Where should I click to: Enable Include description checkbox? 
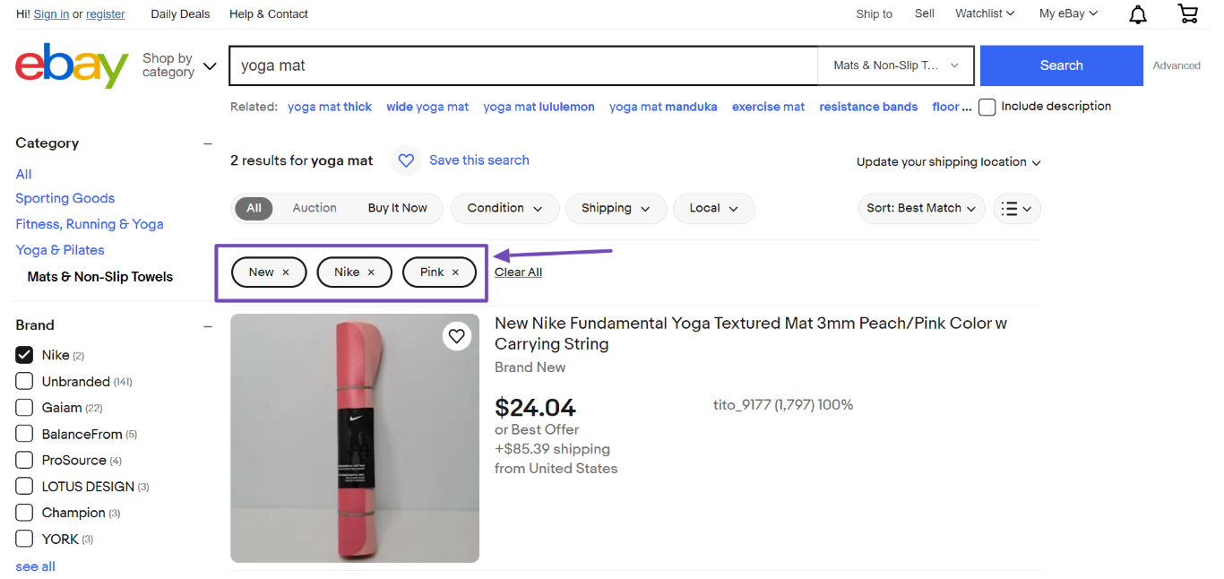pos(987,107)
